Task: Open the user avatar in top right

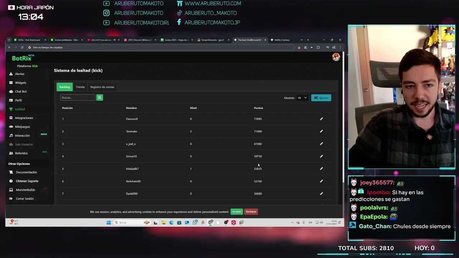Action: tap(336, 57)
